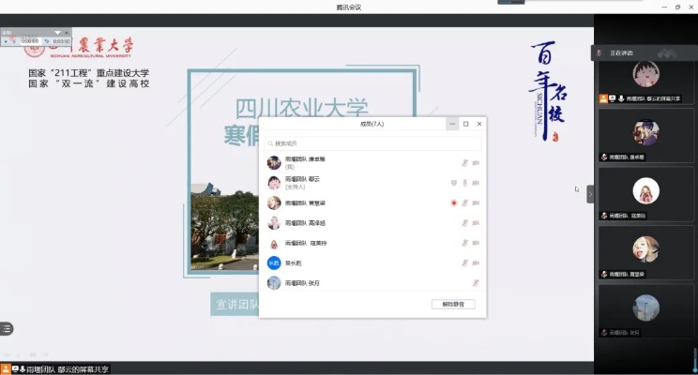This screenshot has height=375, width=698.
Task: Type in the 搜索成员 search field
Action: coord(373,143)
